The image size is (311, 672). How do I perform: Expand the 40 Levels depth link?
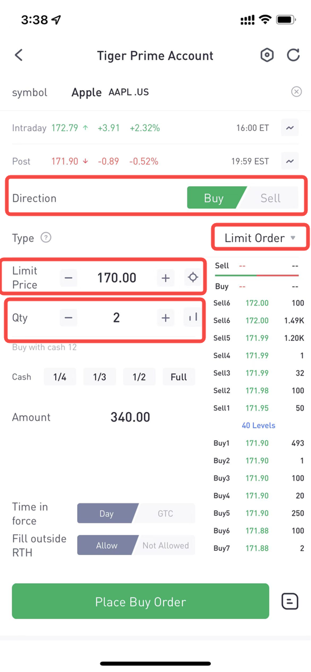coord(258,425)
